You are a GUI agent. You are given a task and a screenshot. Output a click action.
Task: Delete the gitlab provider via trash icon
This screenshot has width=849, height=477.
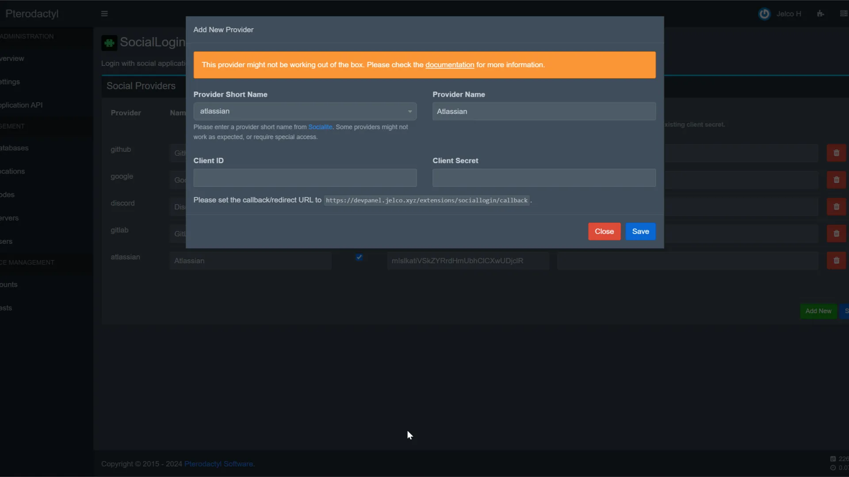pos(836,234)
